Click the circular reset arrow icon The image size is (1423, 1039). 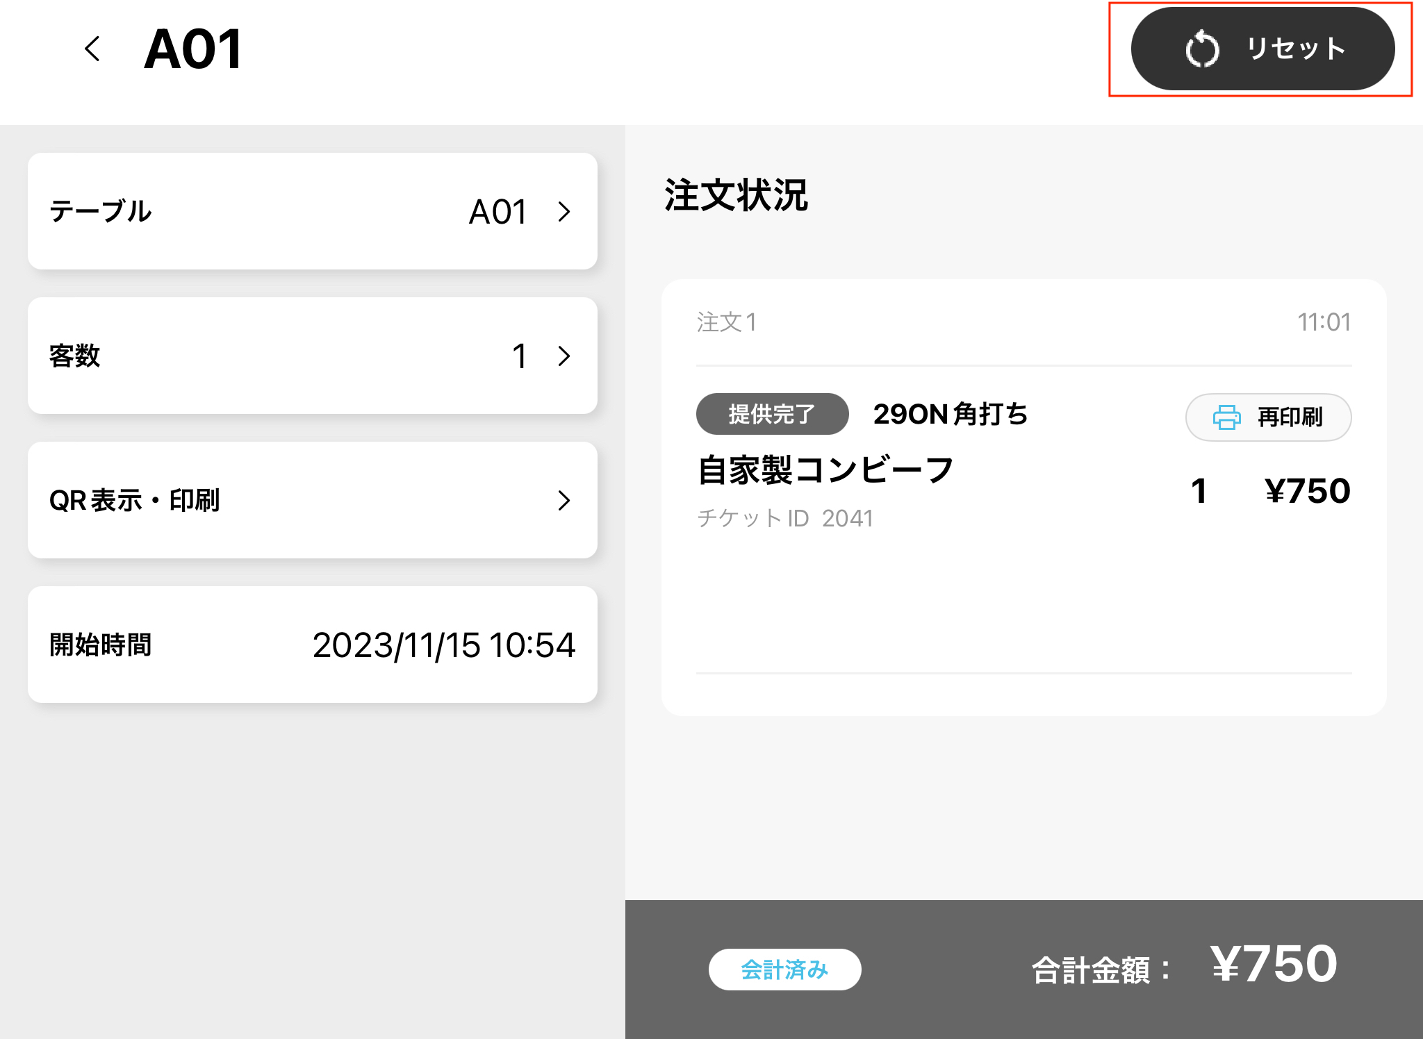1202,49
